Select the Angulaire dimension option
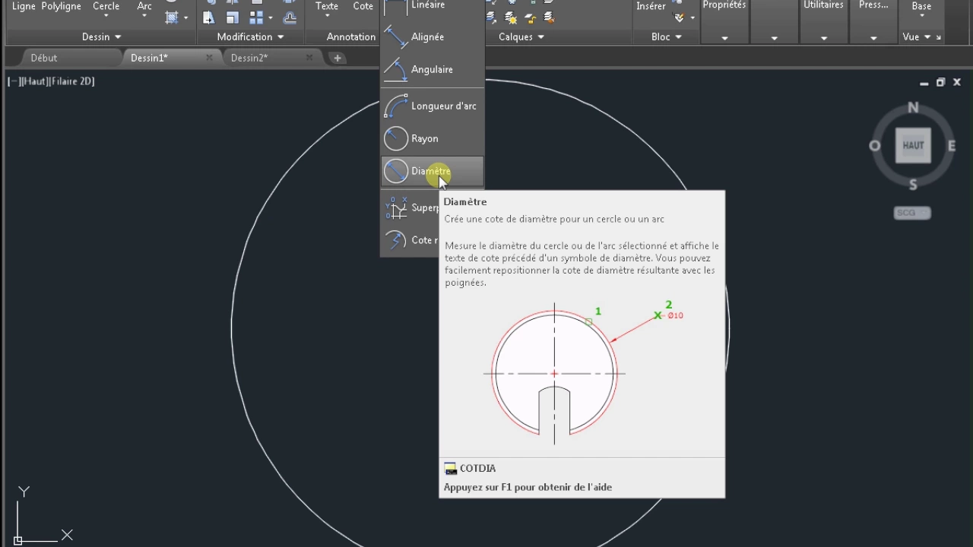Image resolution: width=973 pixels, height=547 pixels. tap(432, 69)
